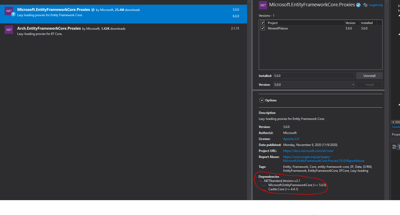This screenshot has width=400, height=215.
Task: Click the 'Versions - 1' label
Action: click(x=266, y=16)
